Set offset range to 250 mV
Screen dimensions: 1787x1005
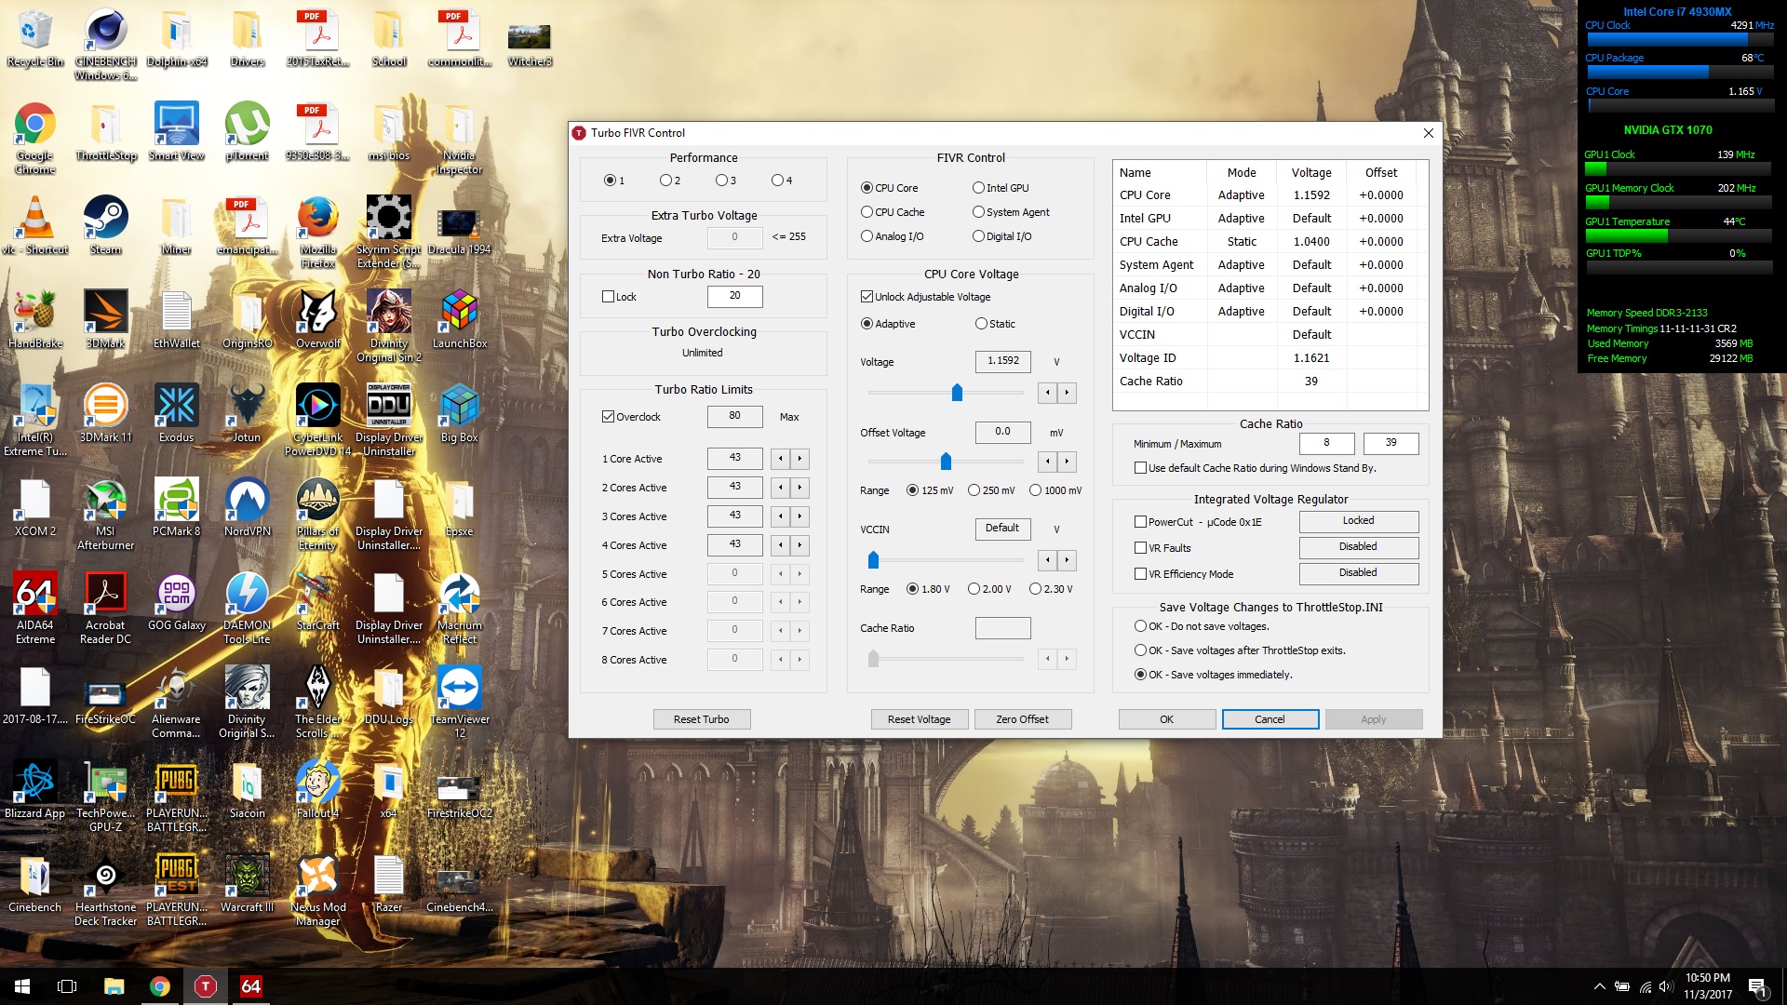pyautogui.click(x=991, y=490)
